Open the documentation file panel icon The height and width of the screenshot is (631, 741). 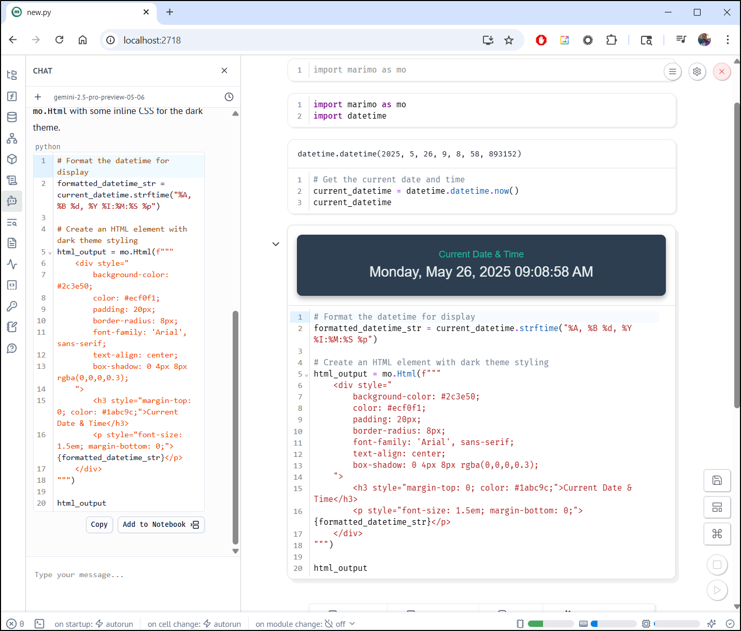point(12,243)
